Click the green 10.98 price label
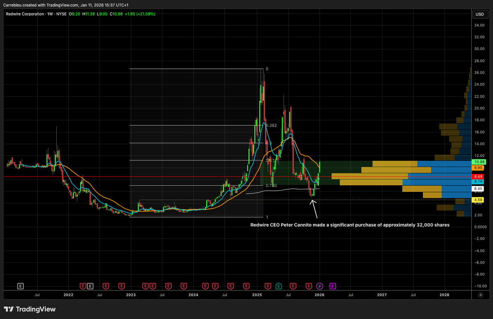The width and height of the screenshot is (493, 319). click(479, 162)
